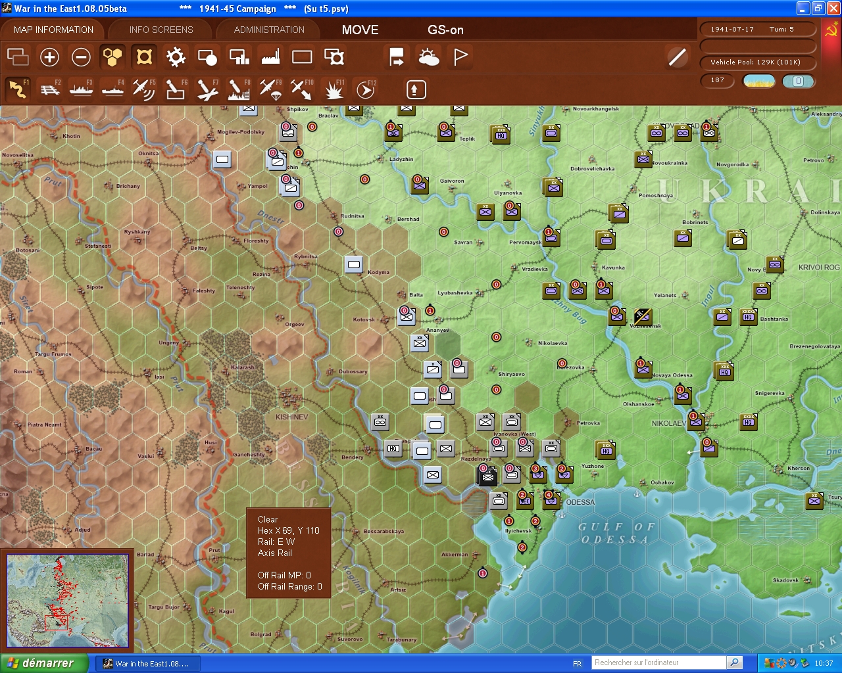Select the F10 aircraft-with-arrow mode
This screenshot has height=673, width=842.
coord(302,89)
